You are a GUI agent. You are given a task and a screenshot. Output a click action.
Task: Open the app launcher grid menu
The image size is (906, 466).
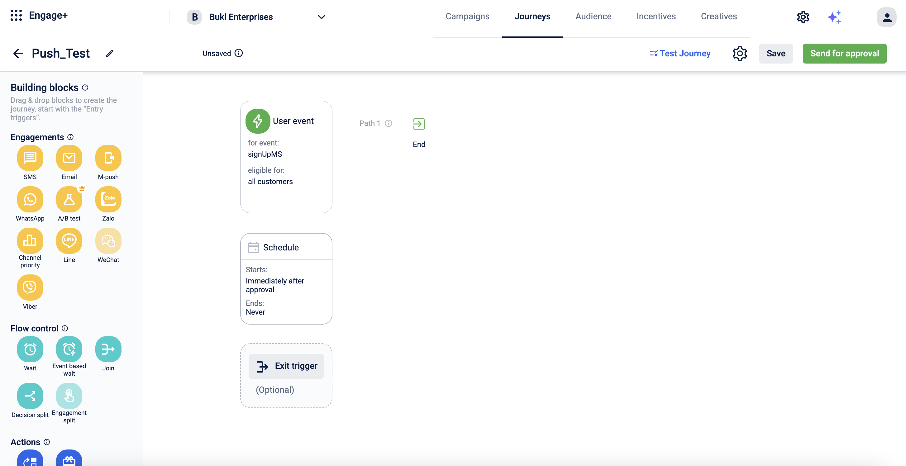pos(16,16)
